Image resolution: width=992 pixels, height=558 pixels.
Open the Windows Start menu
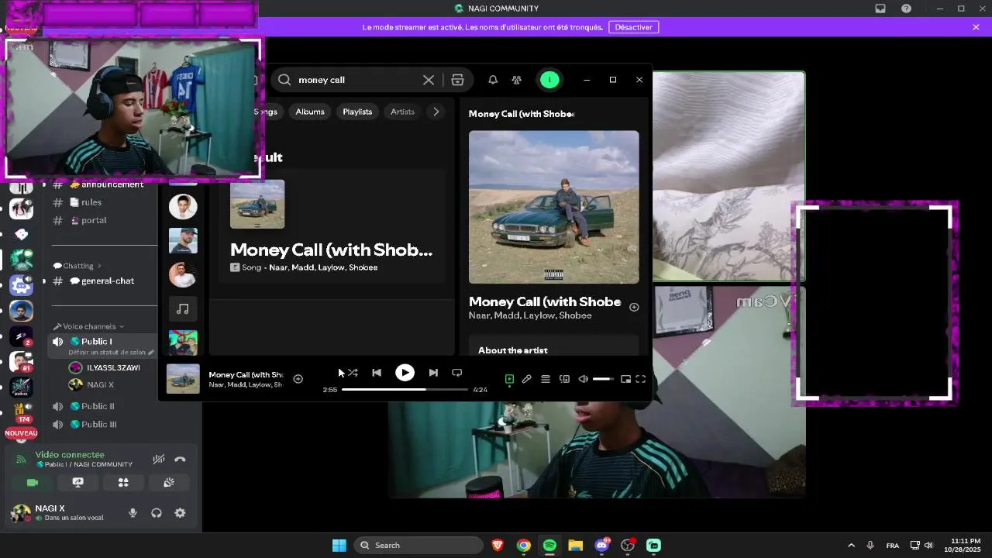pyautogui.click(x=339, y=546)
